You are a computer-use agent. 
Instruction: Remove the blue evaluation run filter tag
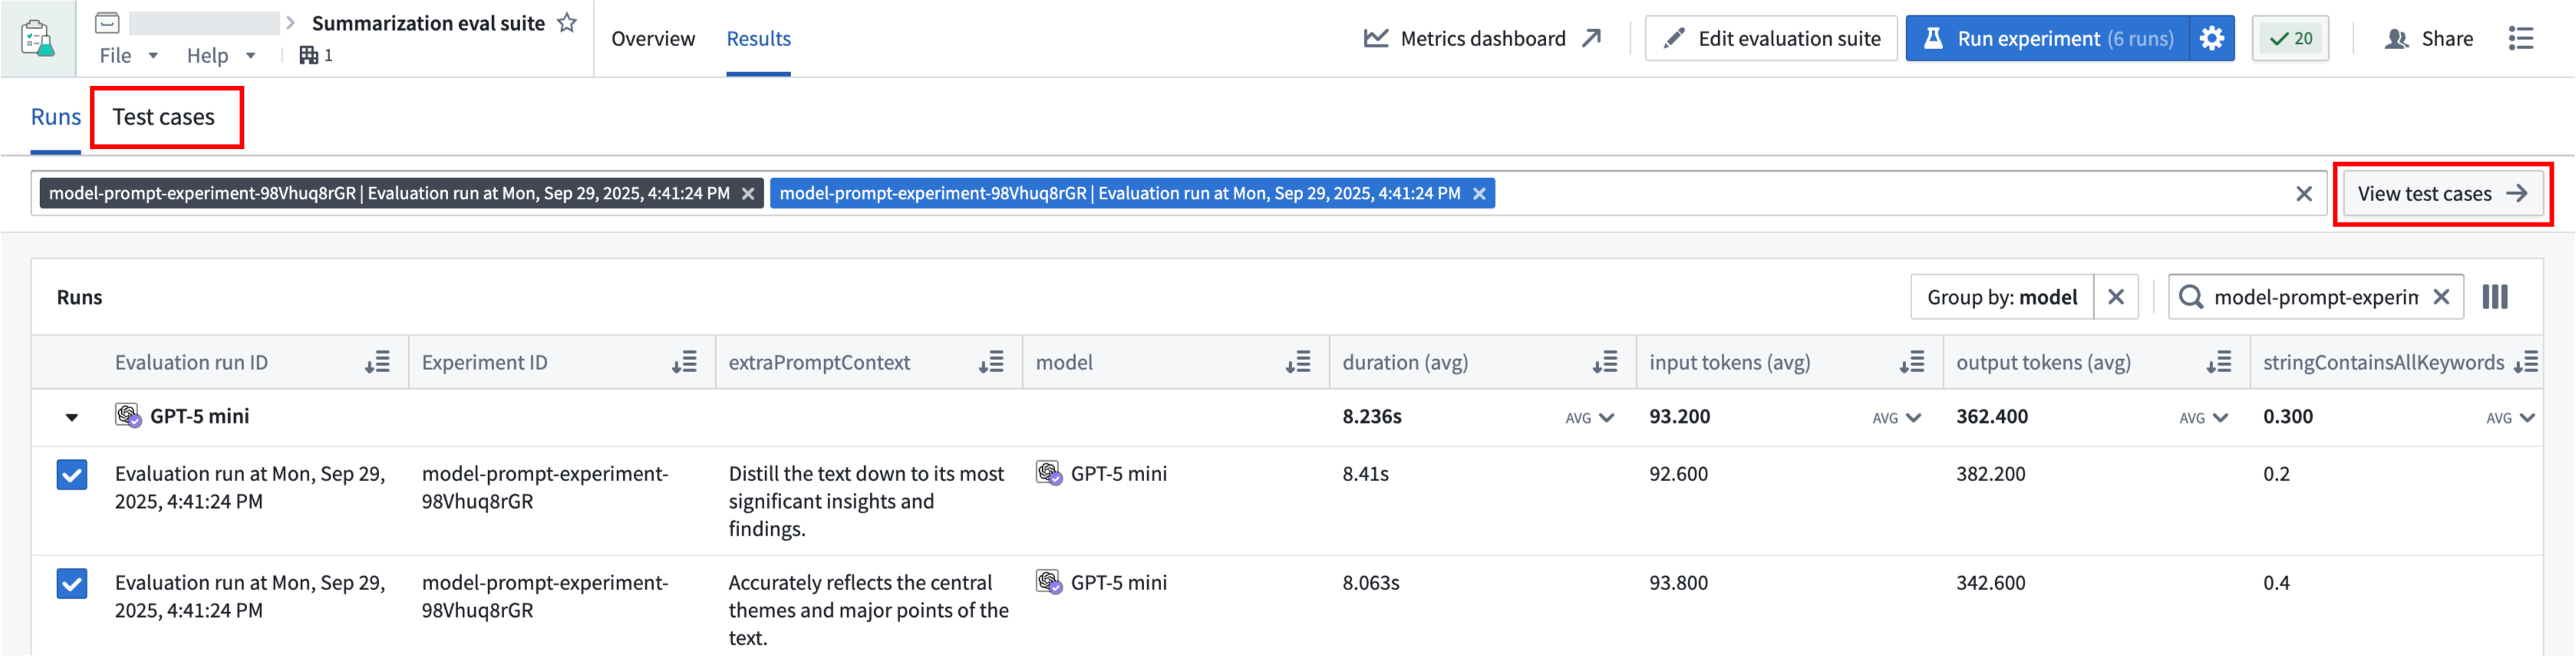(x=1479, y=194)
